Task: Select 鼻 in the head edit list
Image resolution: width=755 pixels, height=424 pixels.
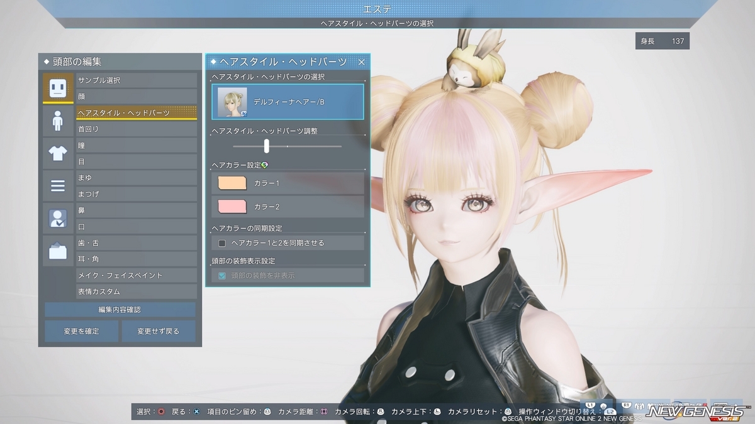Action: click(137, 210)
